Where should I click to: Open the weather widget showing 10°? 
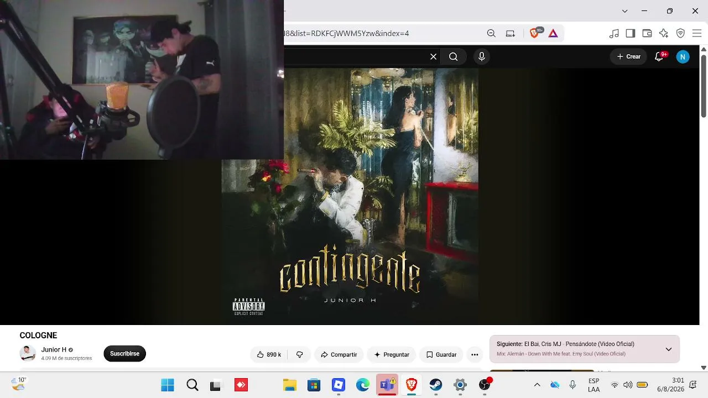pyautogui.click(x=19, y=384)
